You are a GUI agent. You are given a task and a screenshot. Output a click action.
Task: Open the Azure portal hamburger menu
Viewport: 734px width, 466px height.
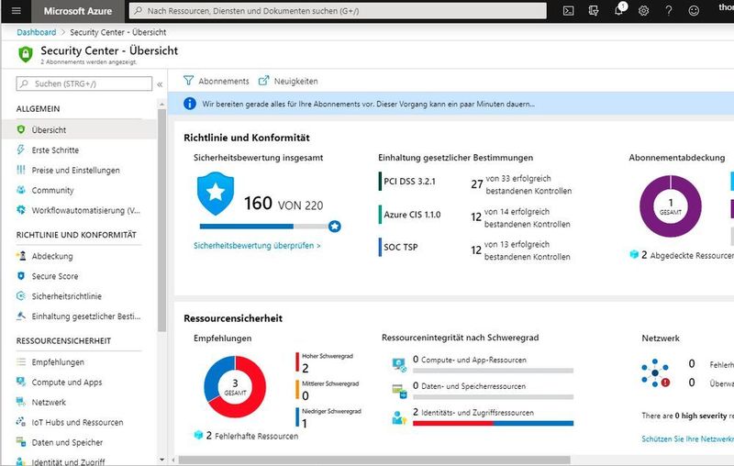click(x=16, y=10)
